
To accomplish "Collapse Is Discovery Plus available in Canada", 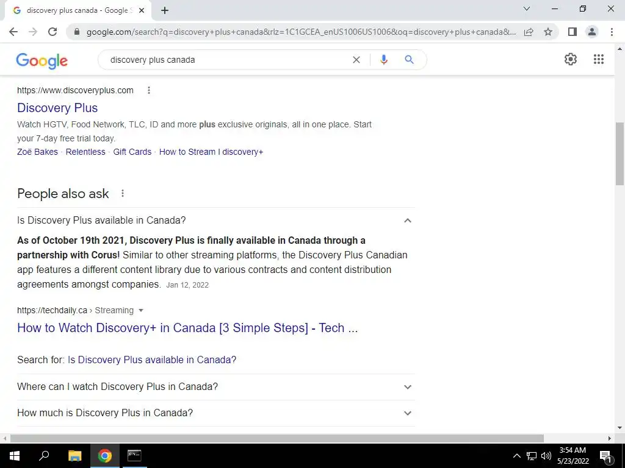I will coord(215,221).
